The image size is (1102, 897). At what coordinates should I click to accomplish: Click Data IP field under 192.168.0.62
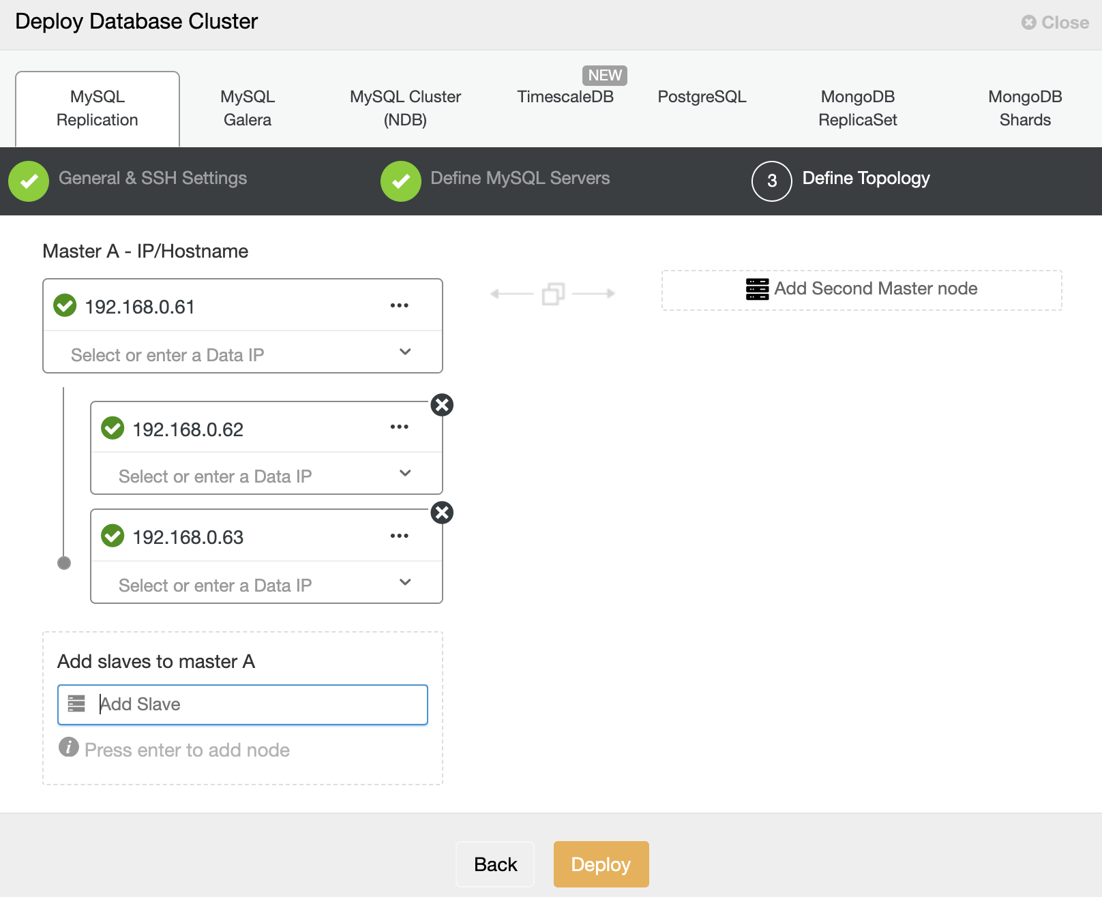coord(267,474)
